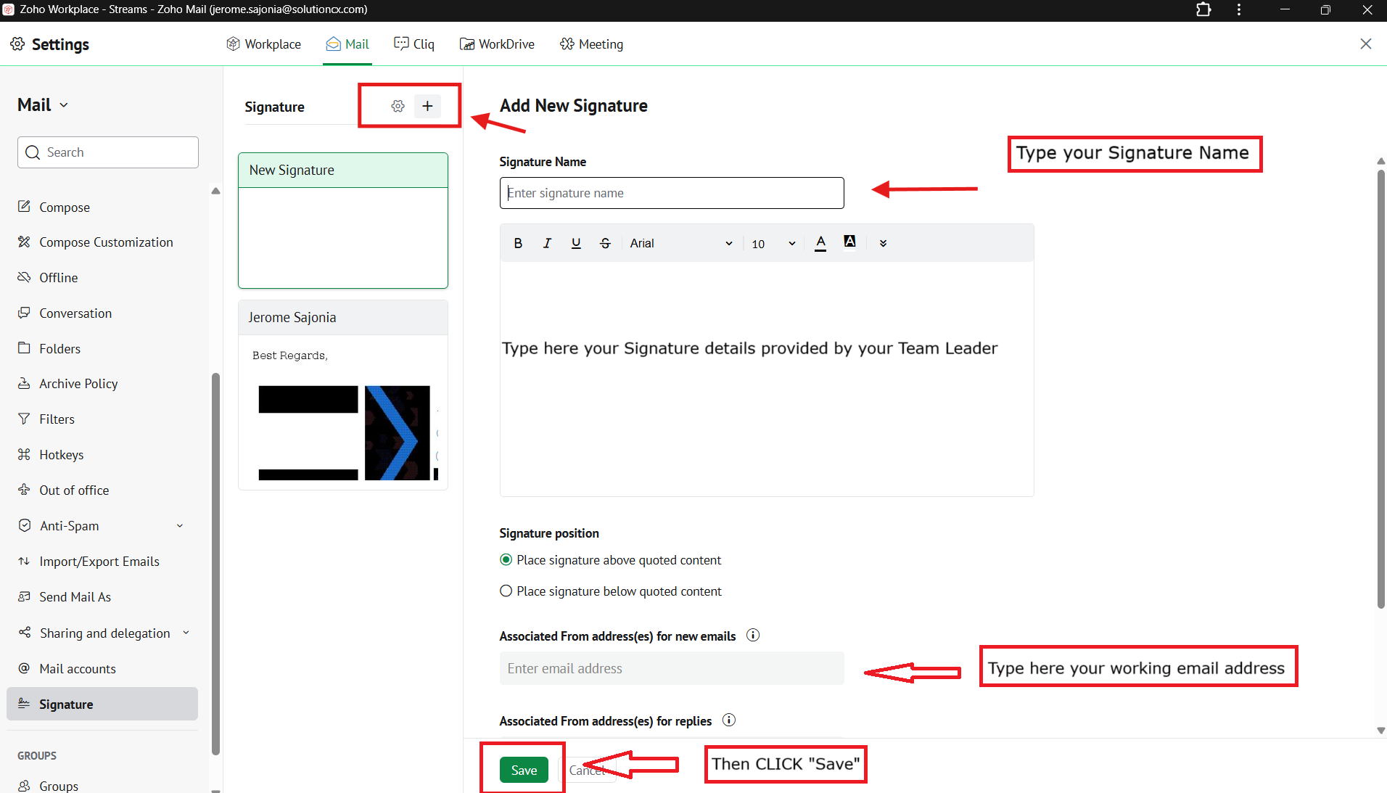Click the plus icon to add a signature
The height and width of the screenshot is (793, 1387).
tap(427, 106)
